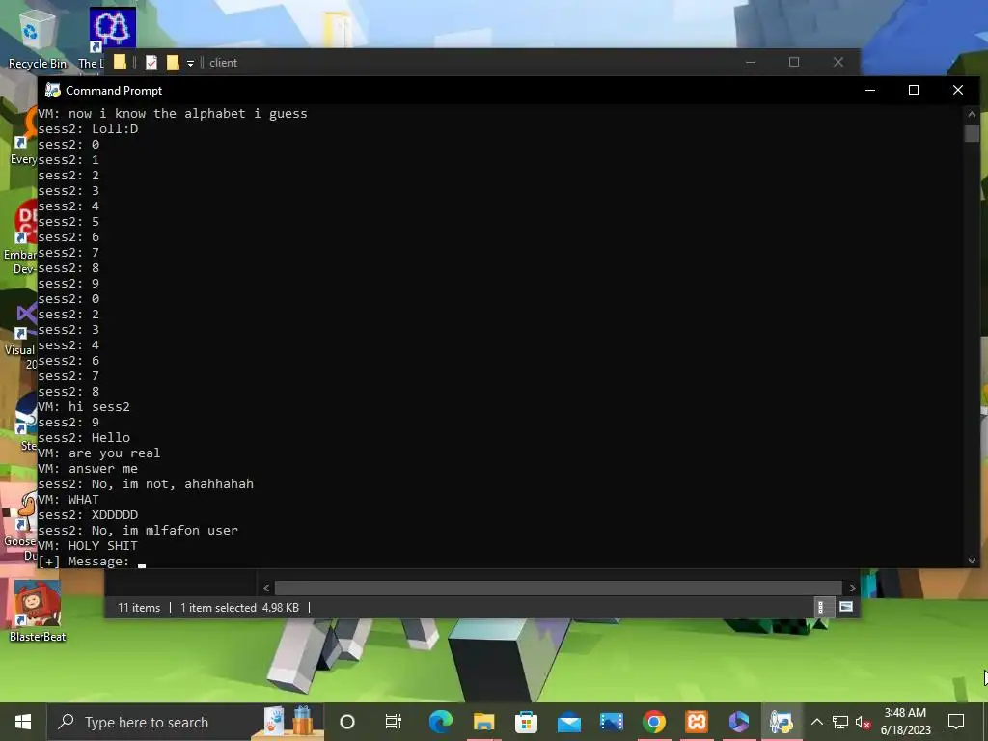Click the line 'sess2: No, im mlfafon user'
Image resolution: width=988 pixels, height=741 pixels.
coord(138,530)
